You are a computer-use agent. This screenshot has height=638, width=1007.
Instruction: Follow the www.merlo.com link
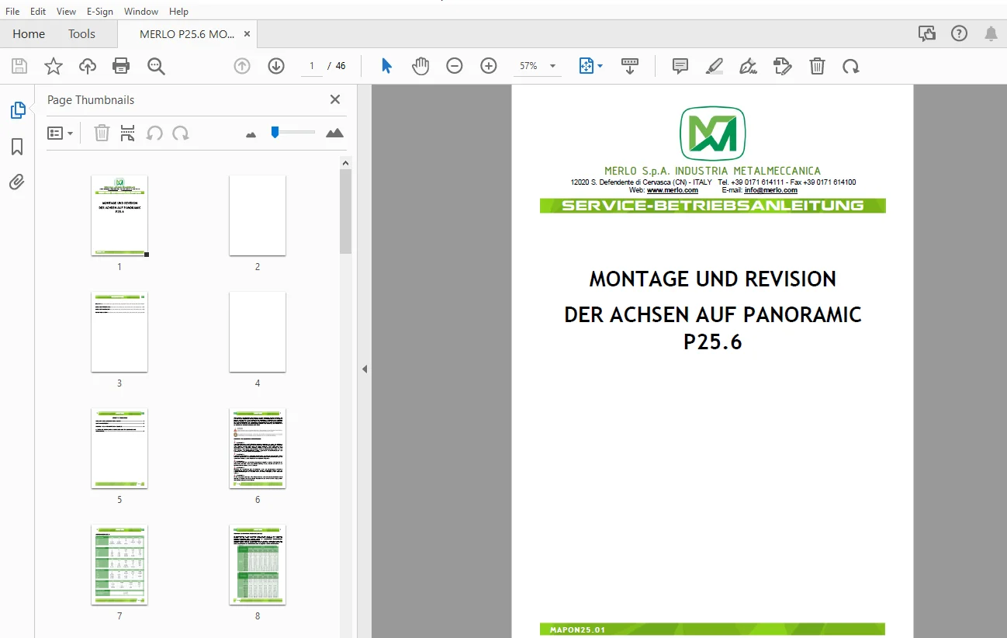pyautogui.click(x=673, y=190)
